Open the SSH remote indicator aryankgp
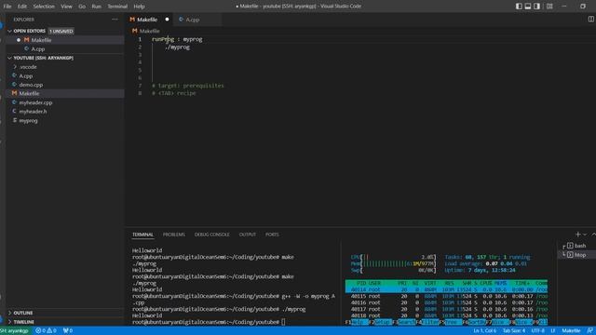 15,331
